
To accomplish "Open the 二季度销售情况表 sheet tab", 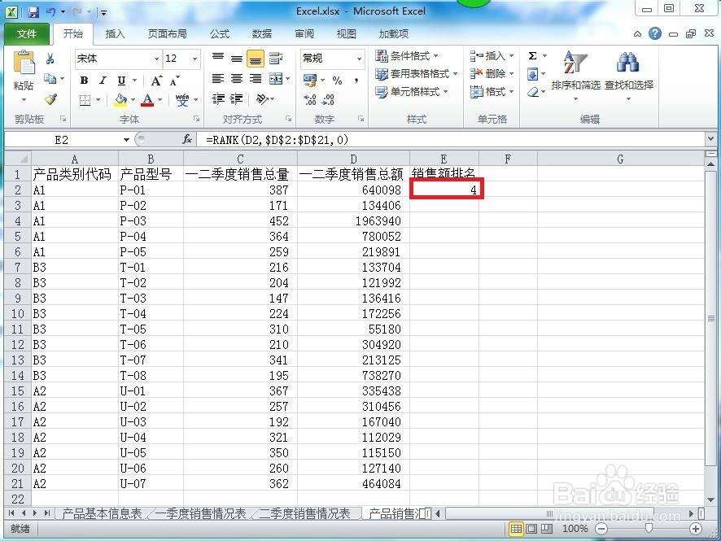I will pyautogui.click(x=304, y=513).
